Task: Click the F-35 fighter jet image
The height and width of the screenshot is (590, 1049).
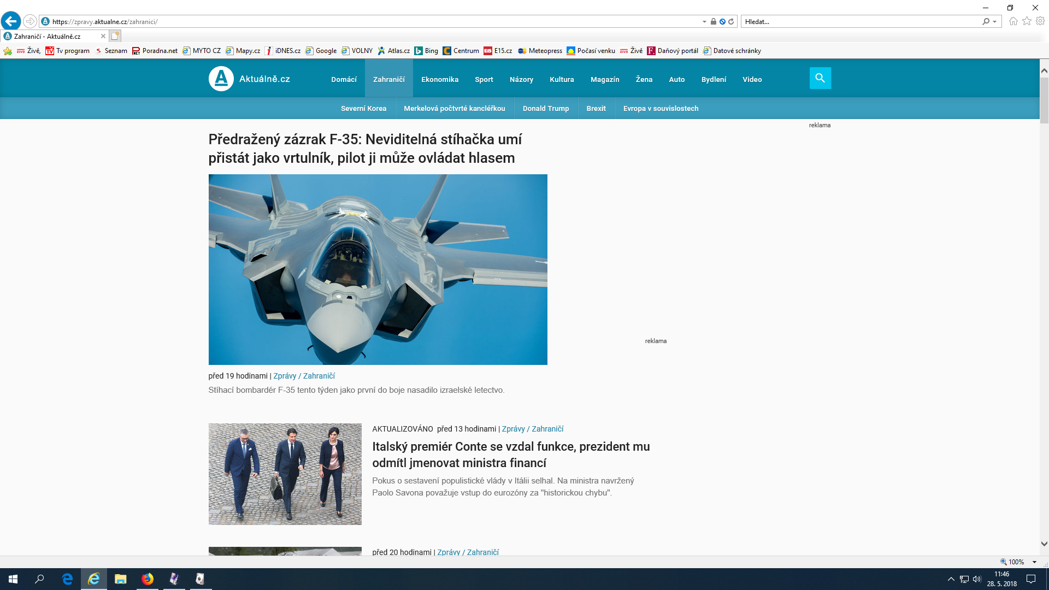Action: [x=378, y=269]
